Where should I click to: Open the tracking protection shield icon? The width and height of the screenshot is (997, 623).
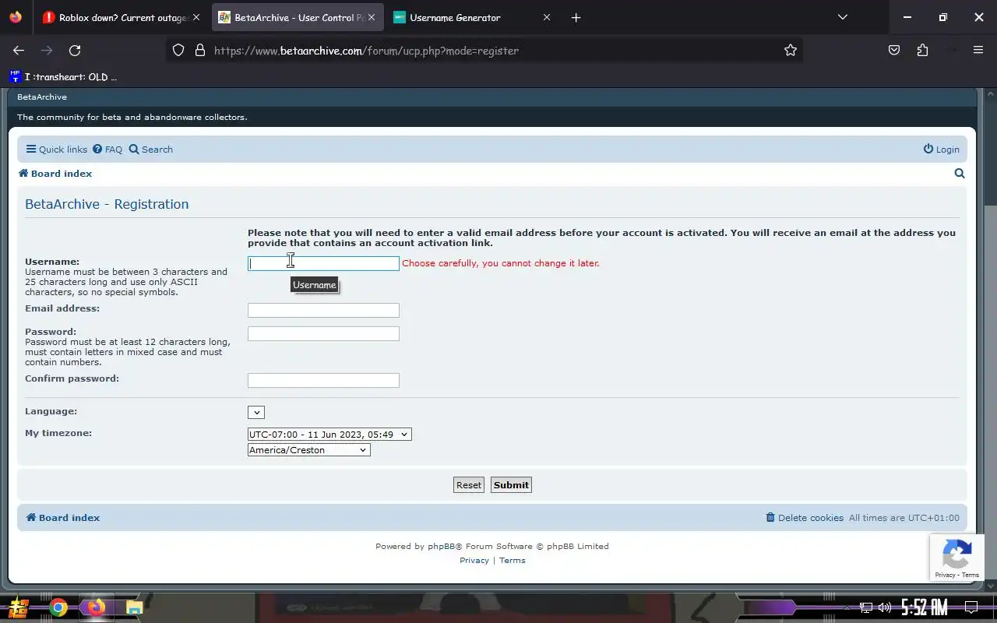(178, 51)
